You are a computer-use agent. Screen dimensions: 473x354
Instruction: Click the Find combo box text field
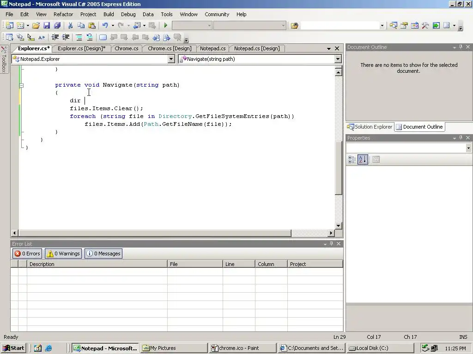pyautogui.click(x=340, y=26)
